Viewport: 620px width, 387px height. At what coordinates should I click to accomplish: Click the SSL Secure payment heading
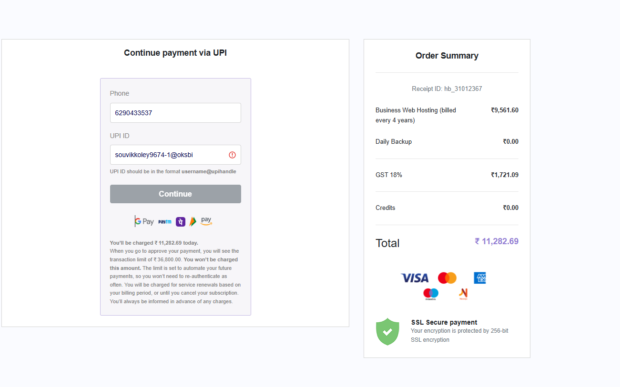coord(444,322)
